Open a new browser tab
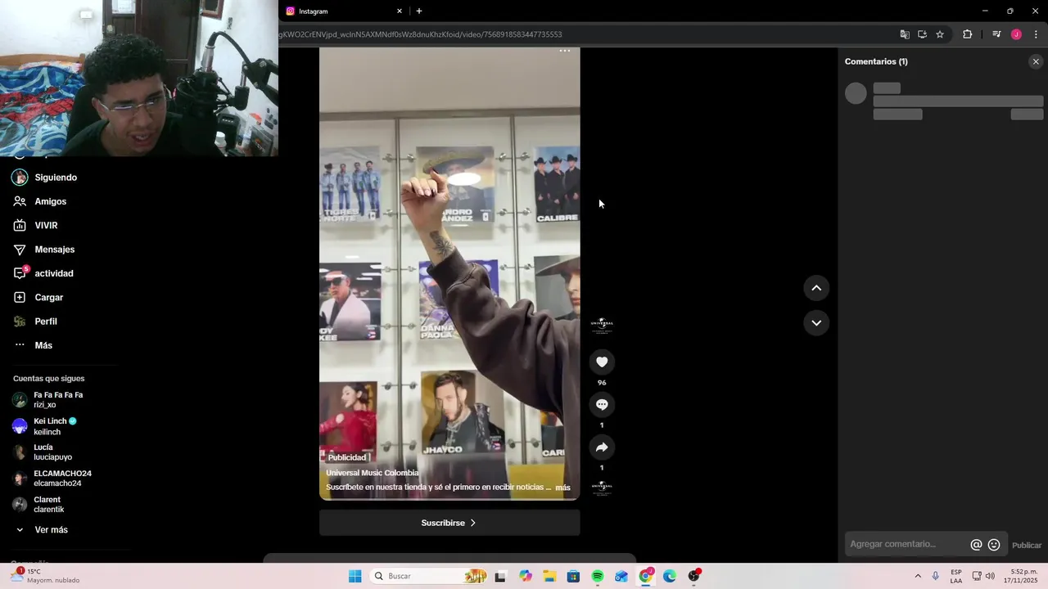 coord(419,11)
